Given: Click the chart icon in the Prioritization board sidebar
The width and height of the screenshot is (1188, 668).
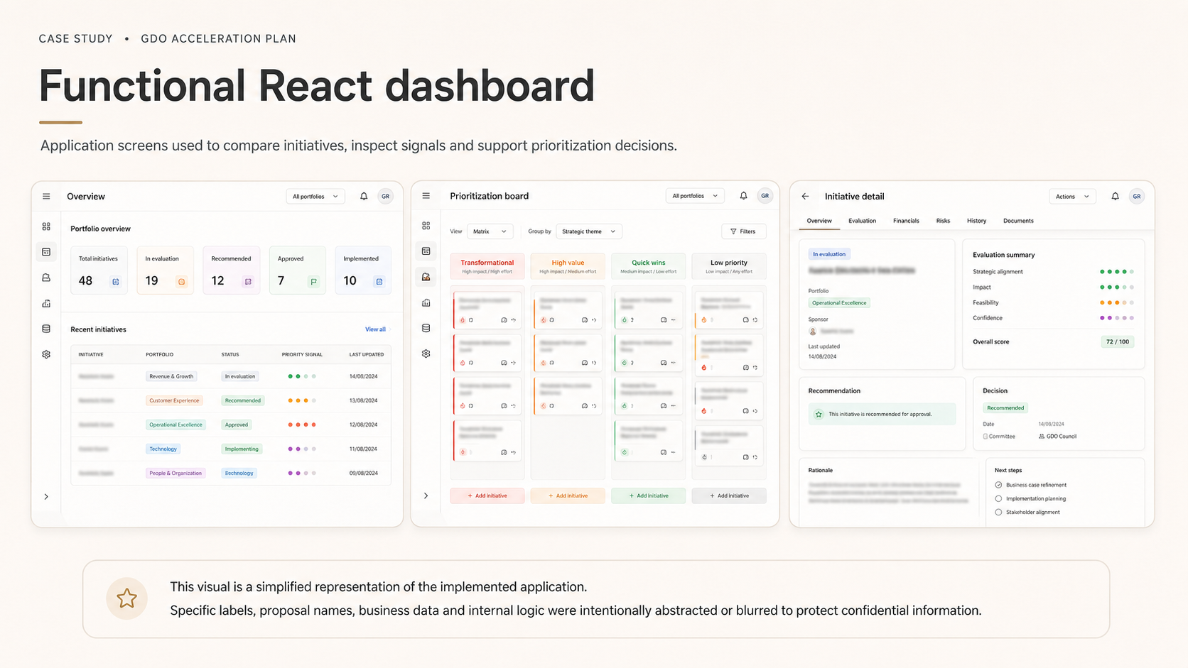Looking at the screenshot, I should 426,302.
